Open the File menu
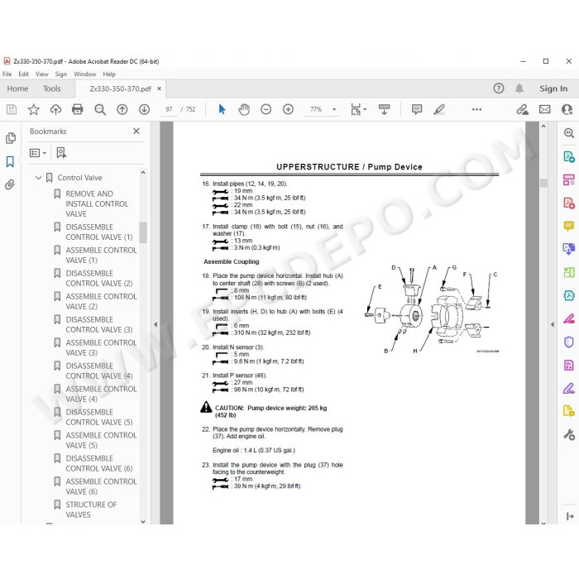This screenshot has height=579, width=579. pos(7,74)
